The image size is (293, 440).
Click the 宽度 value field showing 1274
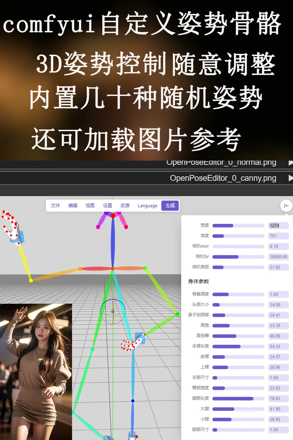coord(278,226)
